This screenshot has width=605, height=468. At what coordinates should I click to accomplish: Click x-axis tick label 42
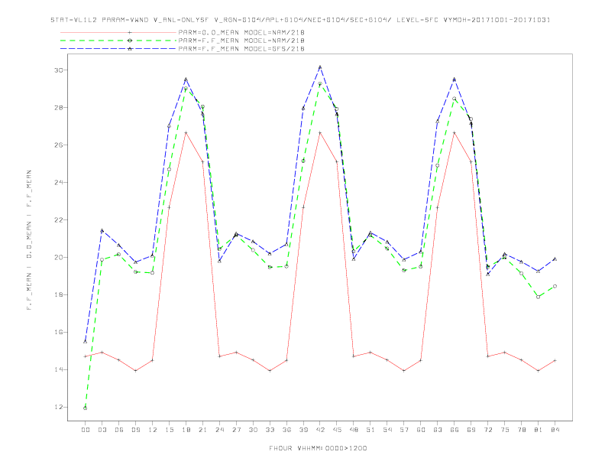[x=320, y=430]
